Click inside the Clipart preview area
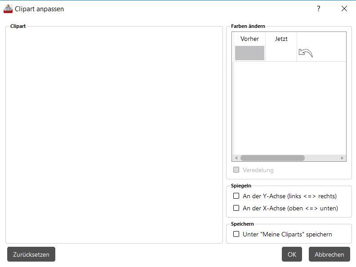The height and width of the screenshot is (267, 356). 114,135
